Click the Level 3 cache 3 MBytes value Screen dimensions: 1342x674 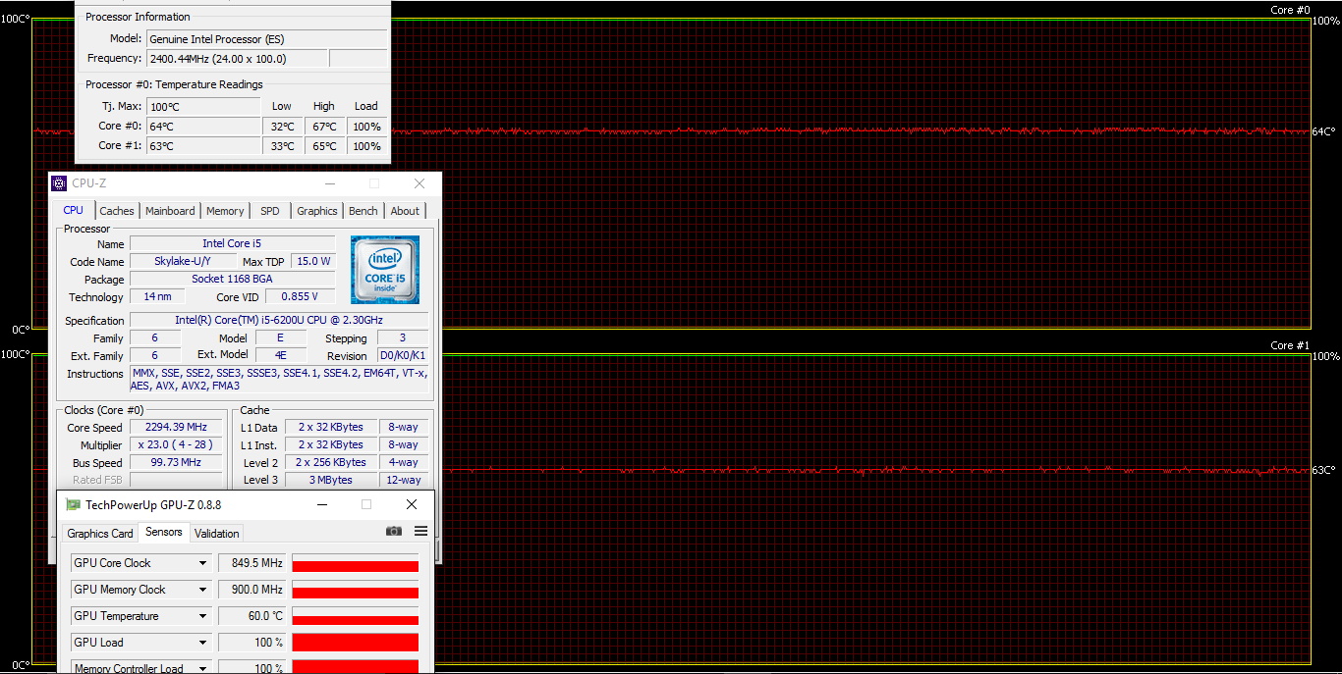pyautogui.click(x=330, y=480)
